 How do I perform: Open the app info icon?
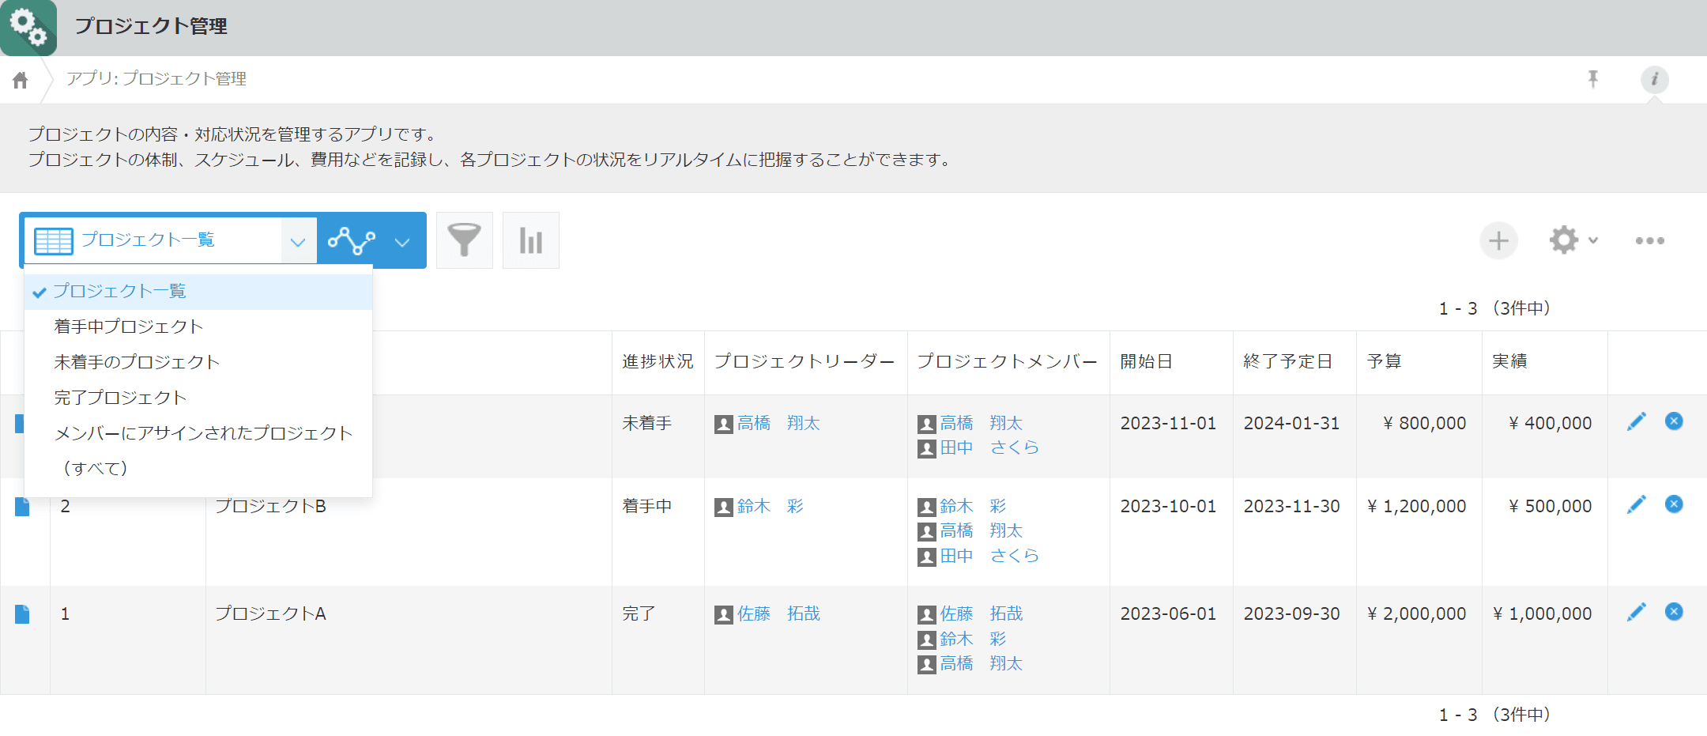click(1655, 79)
